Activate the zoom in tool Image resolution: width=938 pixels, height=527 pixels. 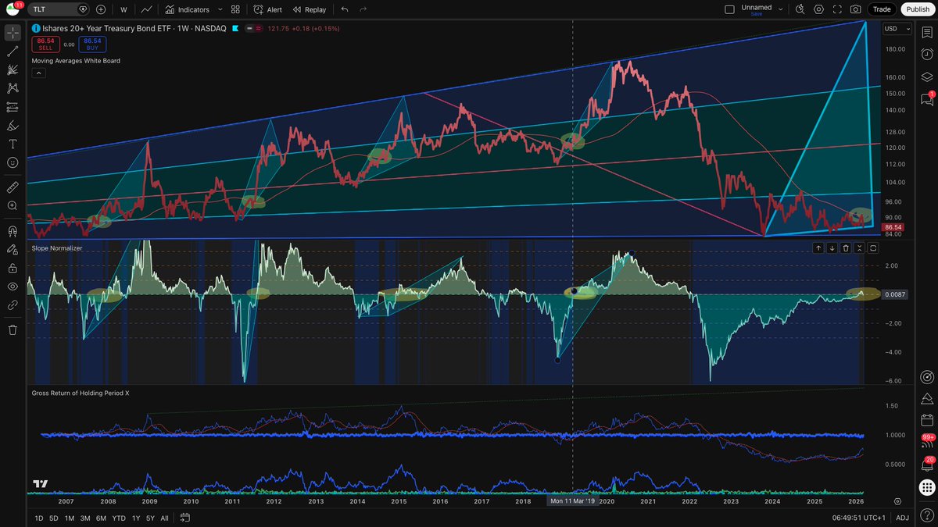pos(13,206)
